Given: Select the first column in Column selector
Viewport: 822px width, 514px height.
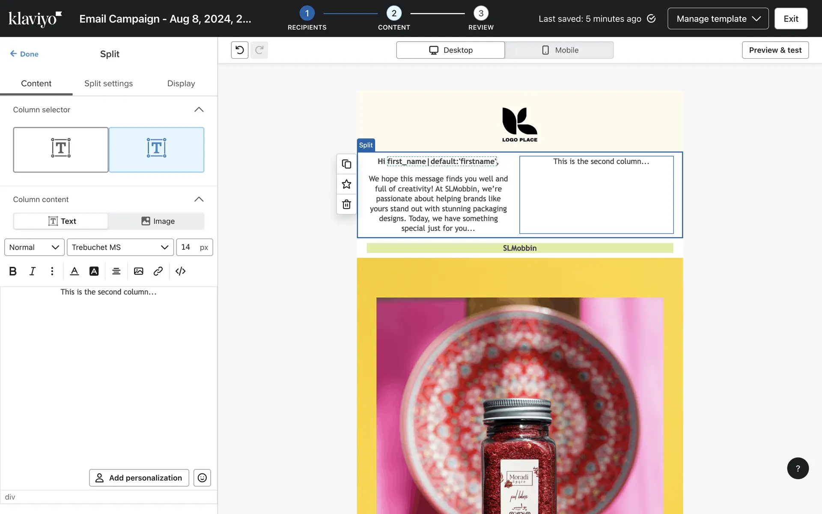Looking at the screenshot, I should (x=61, y=149).
